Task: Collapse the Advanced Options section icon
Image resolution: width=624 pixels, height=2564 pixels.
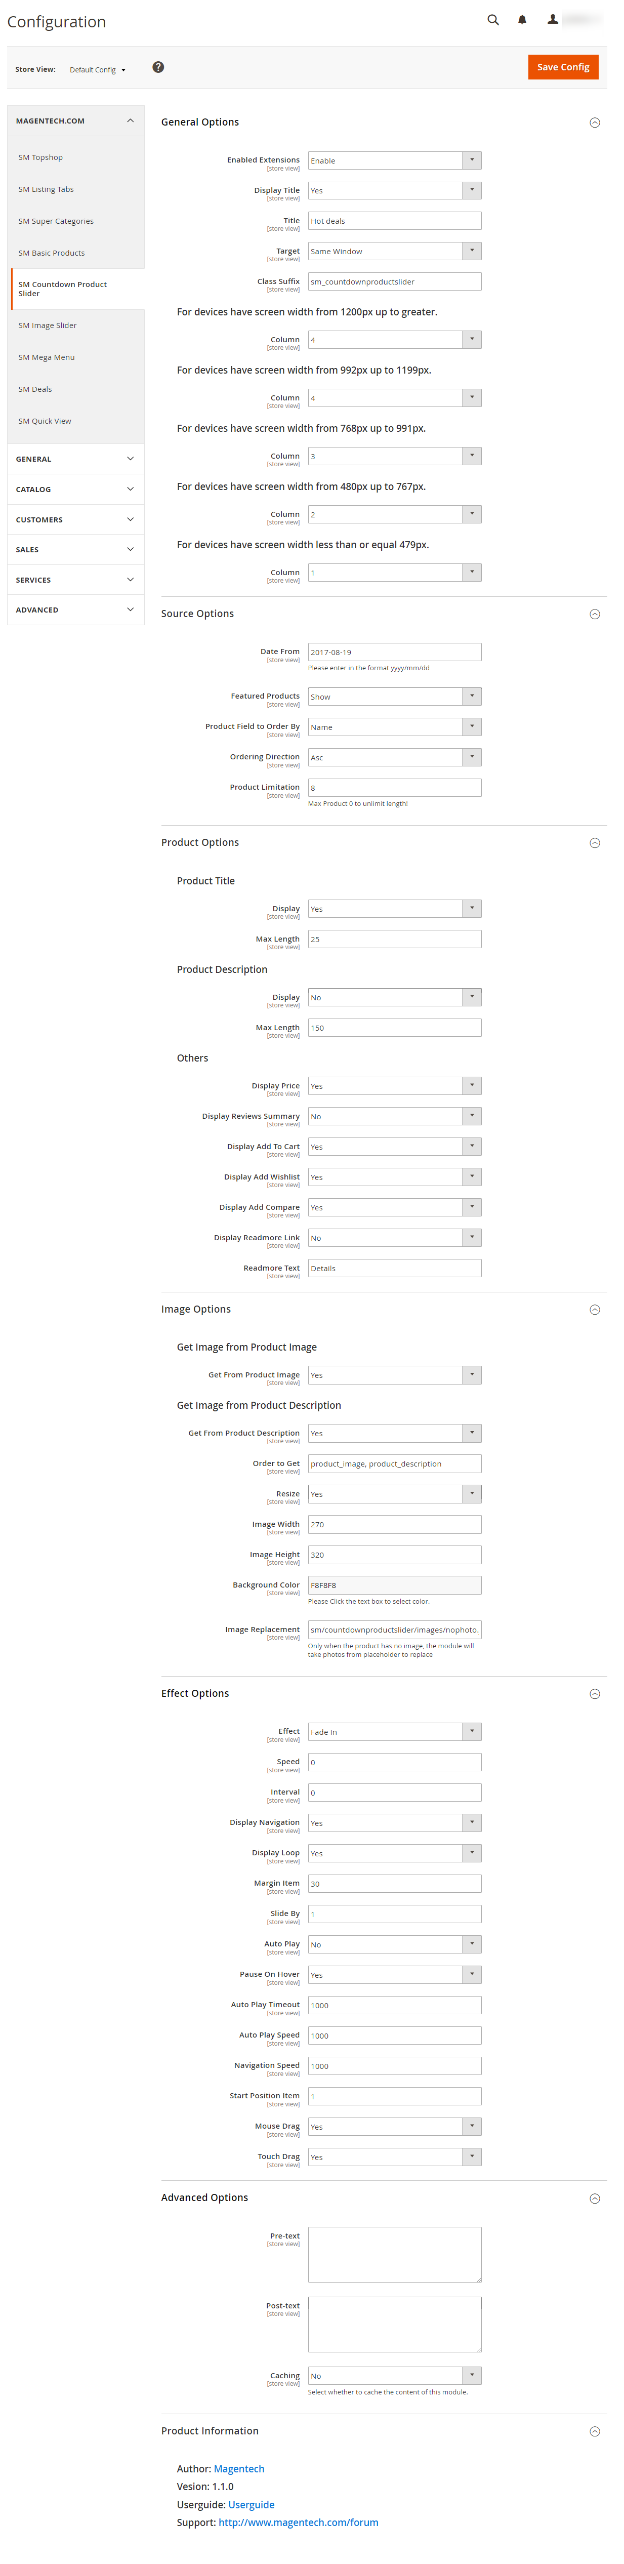Action: tap(594, 2197)
